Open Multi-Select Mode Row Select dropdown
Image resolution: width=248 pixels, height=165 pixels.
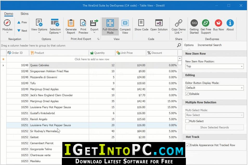point(214,115)
